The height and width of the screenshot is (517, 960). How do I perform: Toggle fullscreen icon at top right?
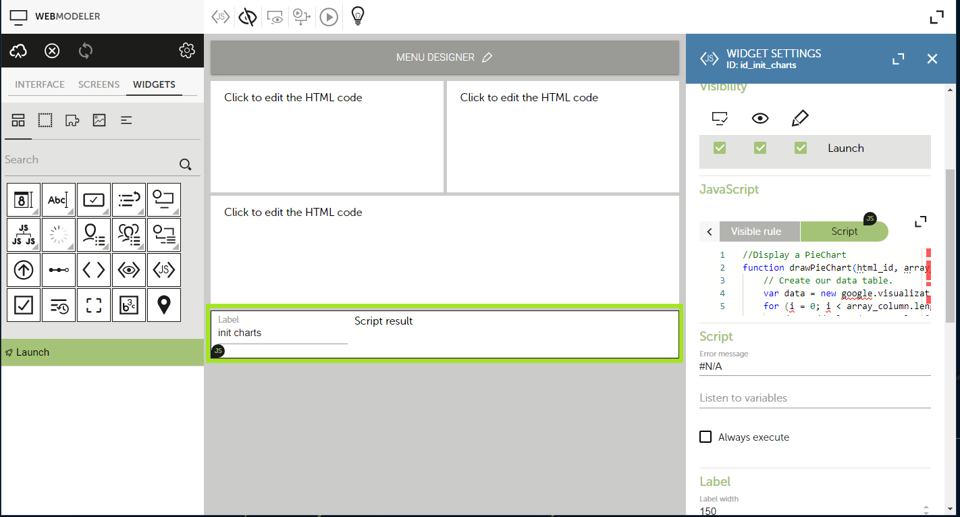(x=936, y=18)
